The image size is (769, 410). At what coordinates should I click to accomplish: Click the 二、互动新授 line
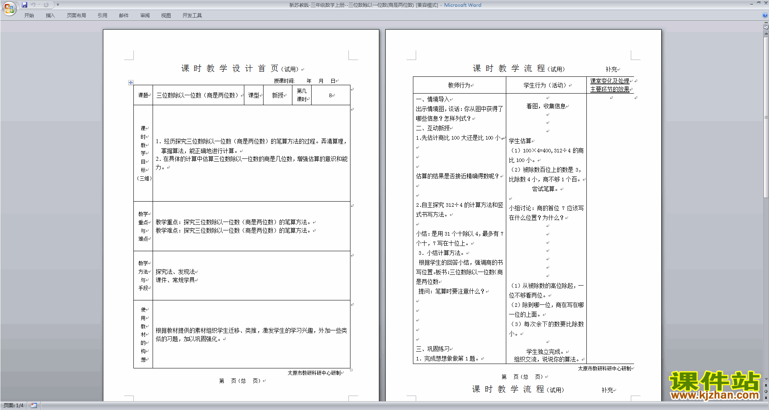click(x=433, y=128)
